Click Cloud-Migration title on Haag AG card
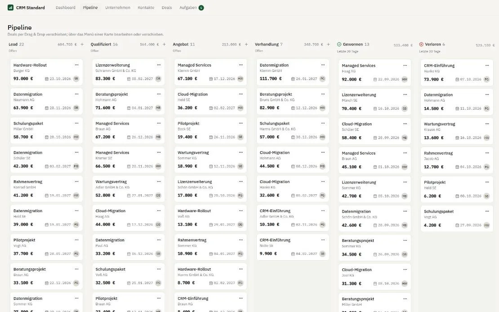 coord(111,211)
